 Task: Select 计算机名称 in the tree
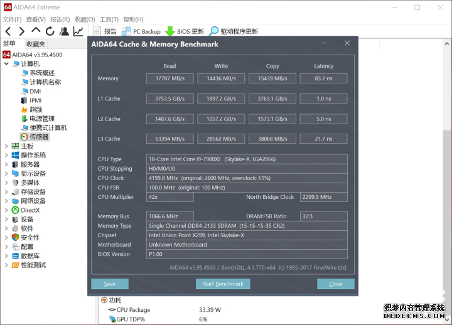tap(41, 82)
